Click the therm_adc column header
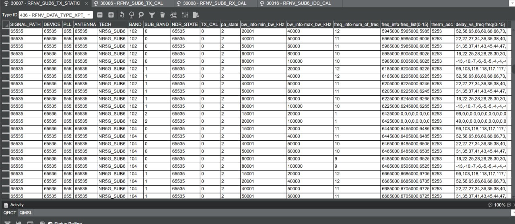This screenshot has height=224, width=515. pyautogui.click(x=442, y=25)
